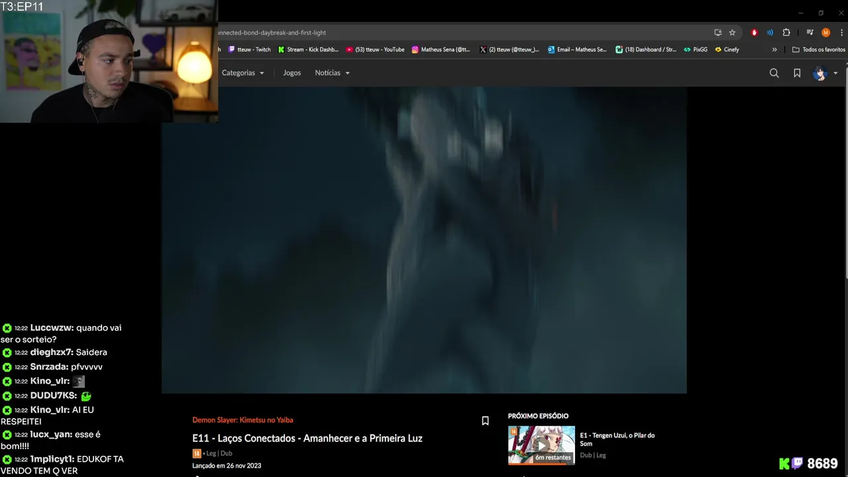Click the lucx_yan chat username
The image size is (848, 477).
pos(51,435)
